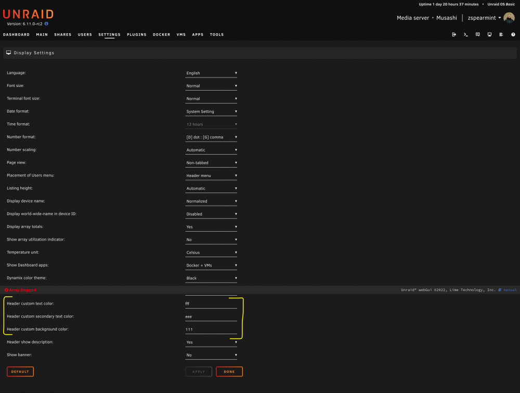Open Display world-wide-name in device ID dropdown

click(x=211, y=214)
